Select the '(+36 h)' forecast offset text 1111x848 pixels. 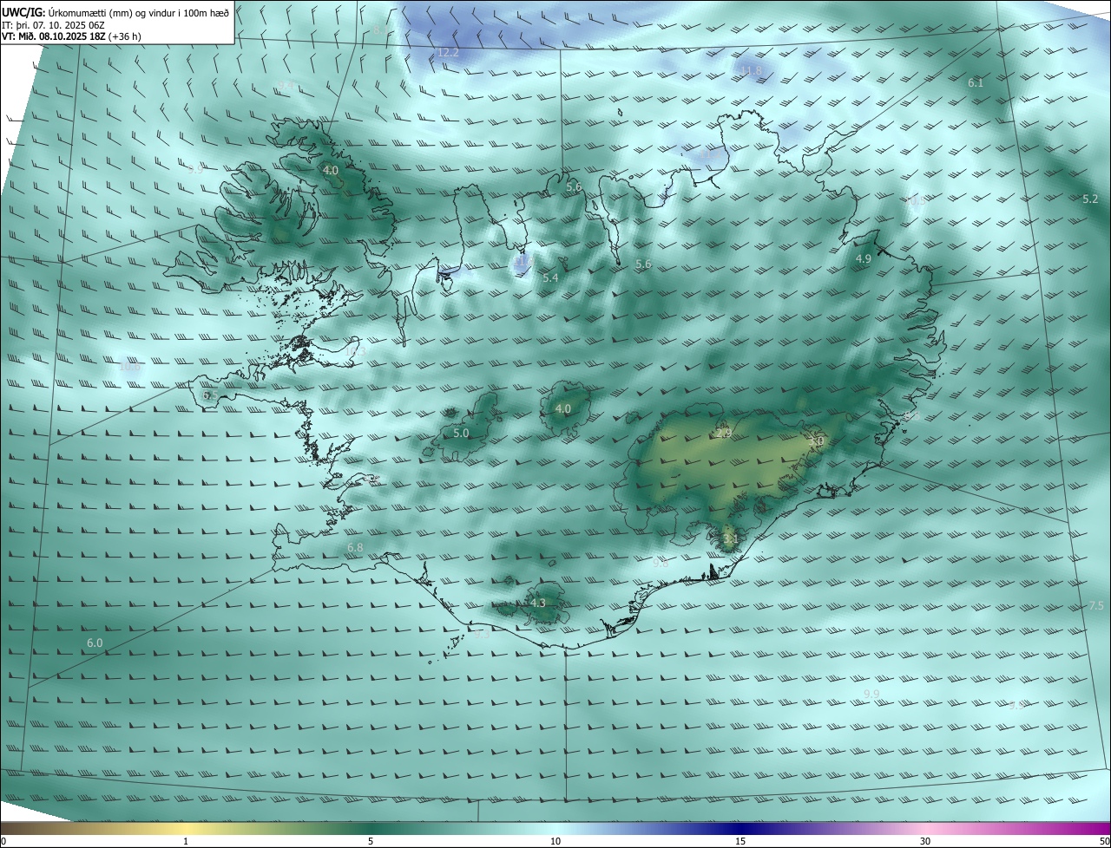coord(127,36)
